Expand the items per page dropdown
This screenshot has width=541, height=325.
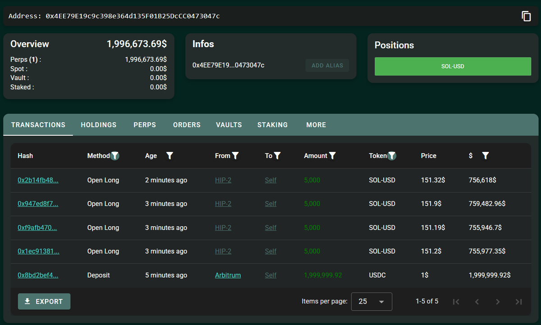(x=371, y=302)
